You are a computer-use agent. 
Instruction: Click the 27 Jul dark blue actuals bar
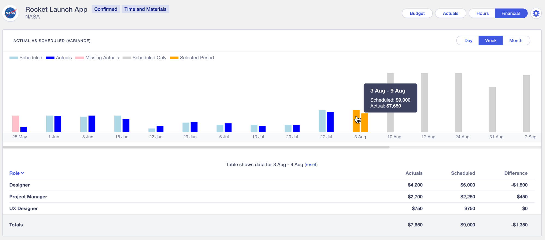click(x=330, y=122)
